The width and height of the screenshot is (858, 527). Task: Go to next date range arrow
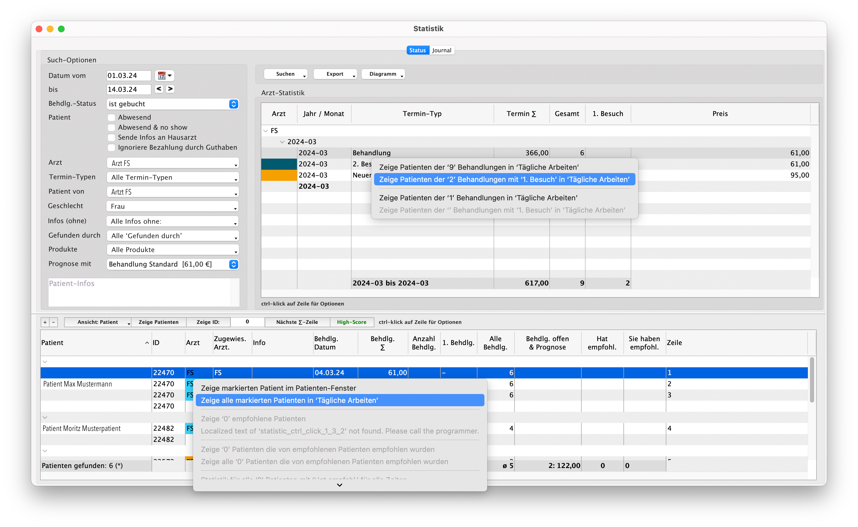click(x=170, y=89)
